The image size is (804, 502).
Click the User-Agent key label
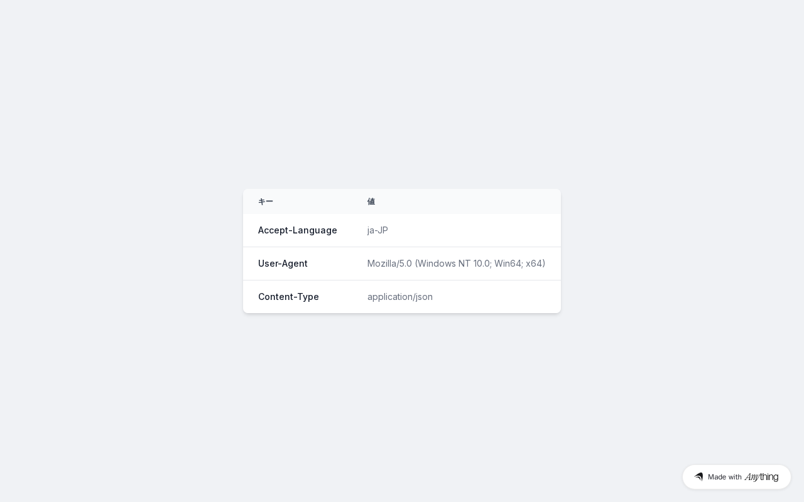tap(283, 264)
